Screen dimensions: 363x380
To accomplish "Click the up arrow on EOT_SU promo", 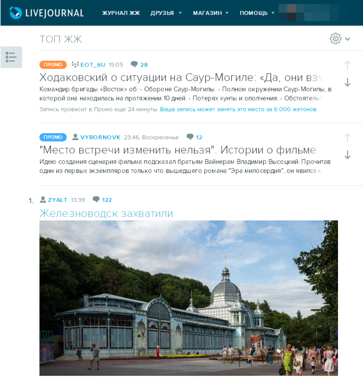I will point(347,65).
